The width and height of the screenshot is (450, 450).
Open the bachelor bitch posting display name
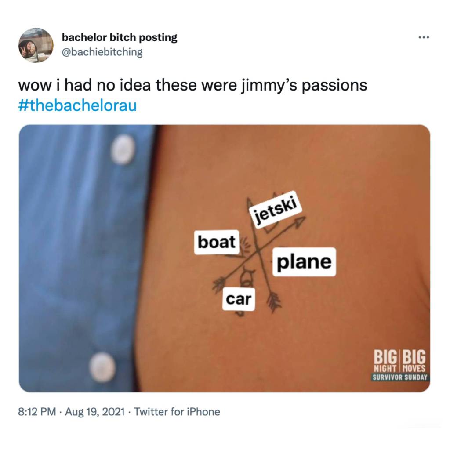[120, 37]
